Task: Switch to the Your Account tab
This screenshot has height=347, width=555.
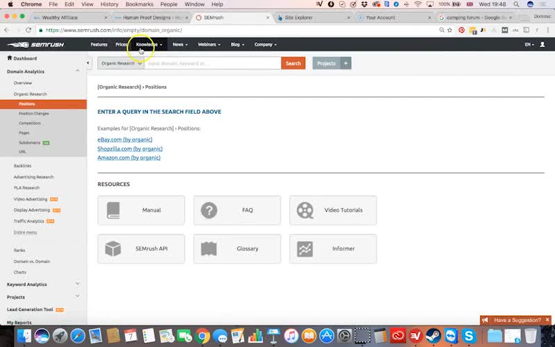Action: 393,17
